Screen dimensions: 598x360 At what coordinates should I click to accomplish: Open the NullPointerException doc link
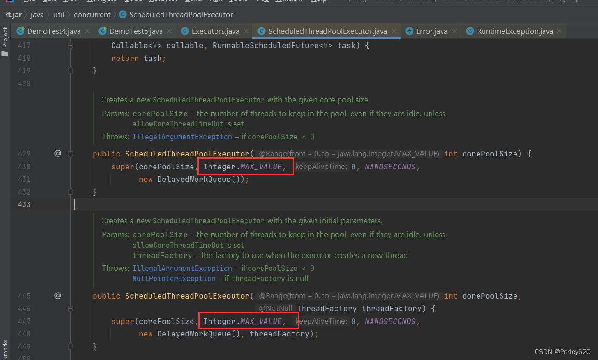[x=174, y=278]
